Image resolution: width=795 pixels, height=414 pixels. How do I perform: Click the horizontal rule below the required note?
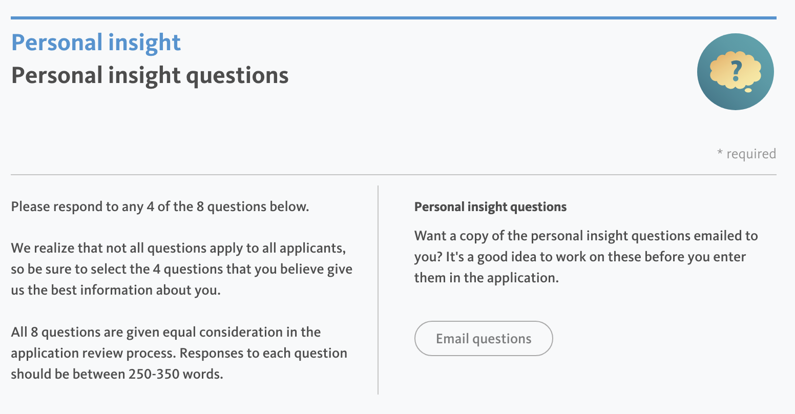tap(393, 175)
